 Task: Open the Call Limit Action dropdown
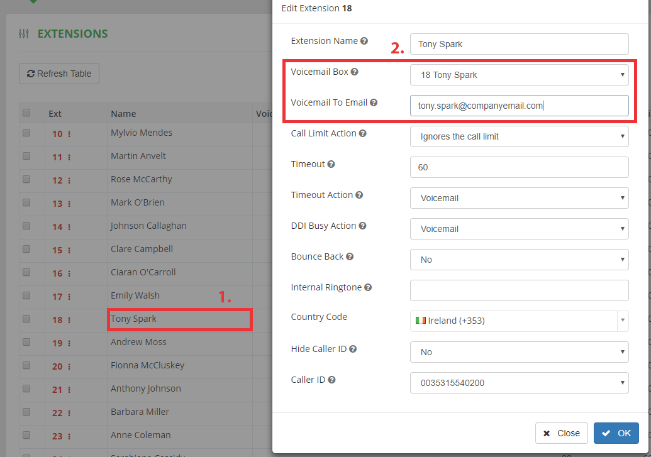(519, 136)
